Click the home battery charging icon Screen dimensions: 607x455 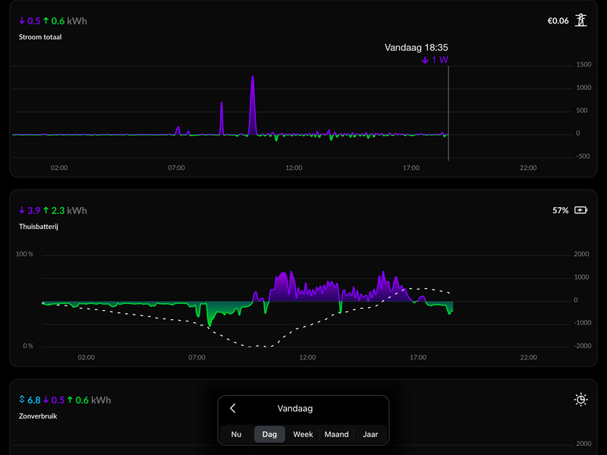580,210
